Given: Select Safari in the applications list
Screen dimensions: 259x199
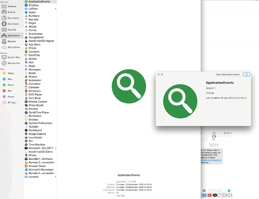Looking at the screenshot, I should [x=32, y=12].
